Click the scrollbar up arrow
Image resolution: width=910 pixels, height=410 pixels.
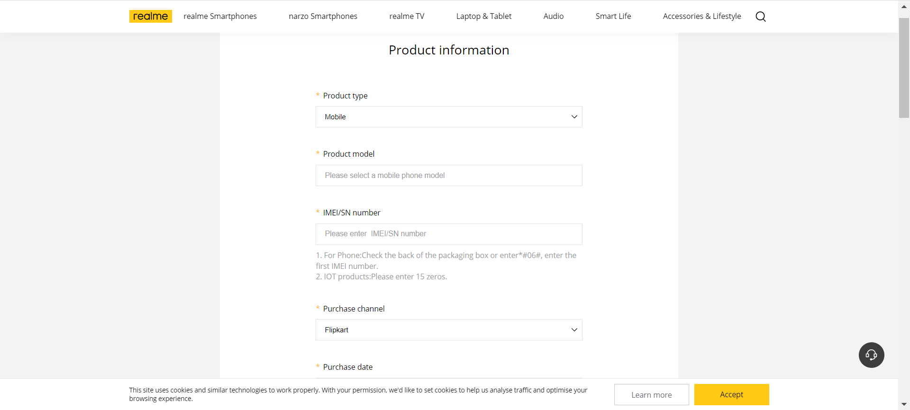[x=904, y=7]
